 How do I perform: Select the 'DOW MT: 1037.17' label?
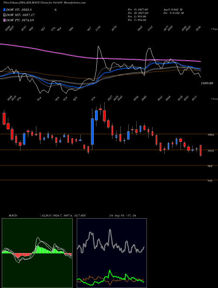coord(20,15)
